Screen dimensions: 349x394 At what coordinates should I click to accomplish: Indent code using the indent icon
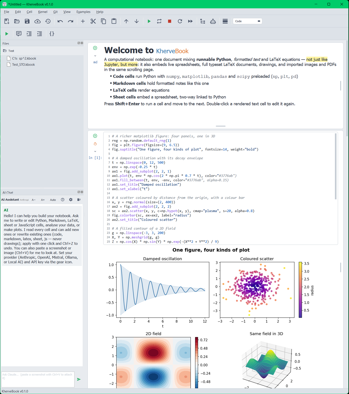point(29,34)
